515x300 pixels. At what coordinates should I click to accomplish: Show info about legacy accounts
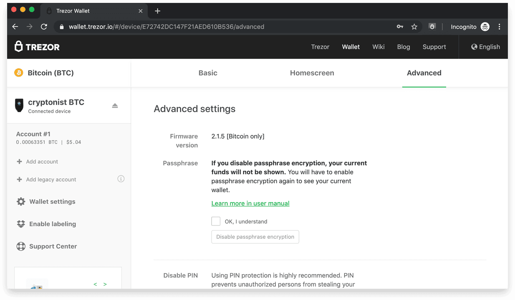point(121,179)
